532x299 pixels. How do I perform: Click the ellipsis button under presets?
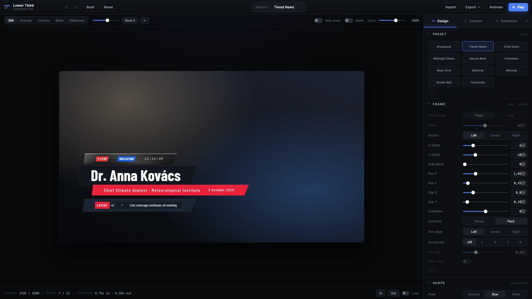pos(431,91)
